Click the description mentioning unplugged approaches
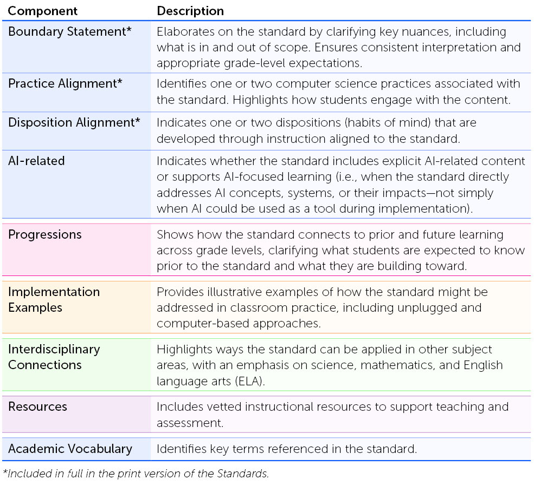The height and width of the screenshot is (486, 534). click(x=322, y=307)
